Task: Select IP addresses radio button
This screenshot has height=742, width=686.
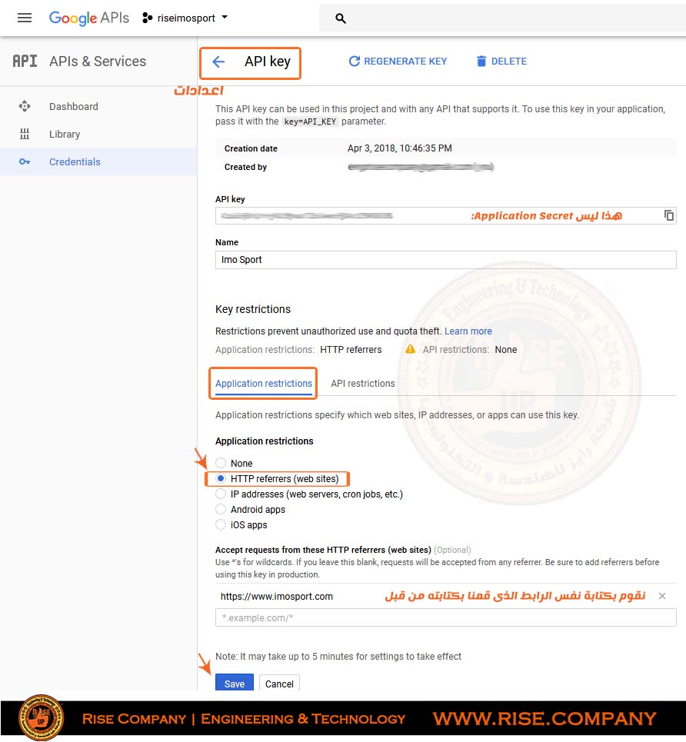Action: [x=221, y=494]
